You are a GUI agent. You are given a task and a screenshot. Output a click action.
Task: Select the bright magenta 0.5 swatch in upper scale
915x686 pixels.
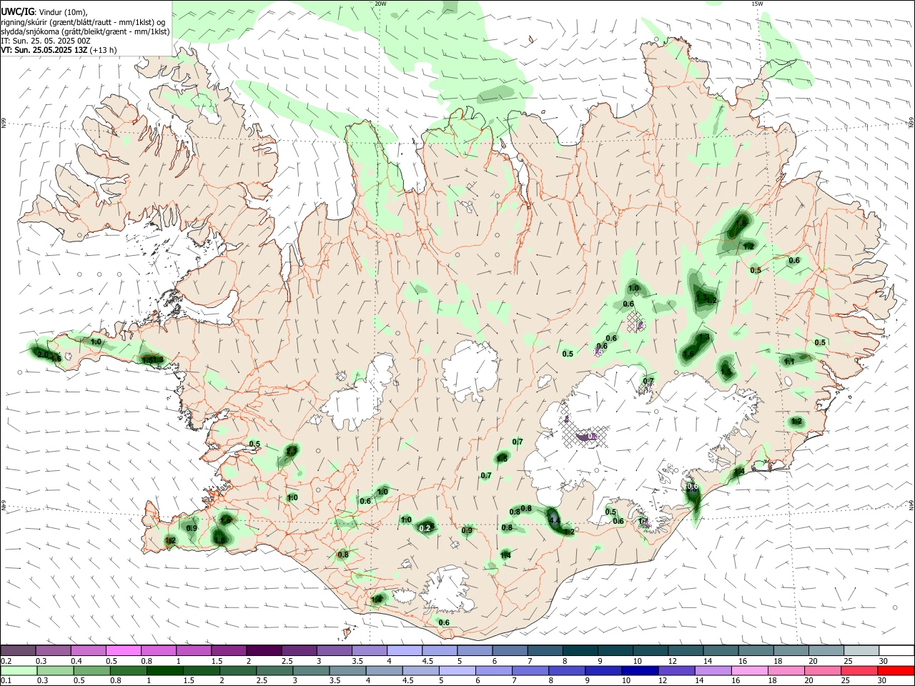(x=123, y=650)
